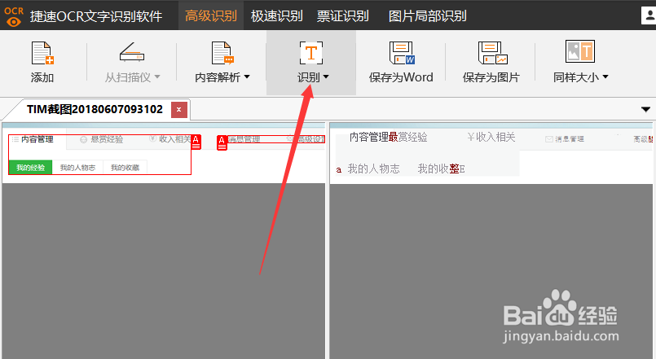
Task: Click the 添加 add file icon
Action: click(42, 53)
